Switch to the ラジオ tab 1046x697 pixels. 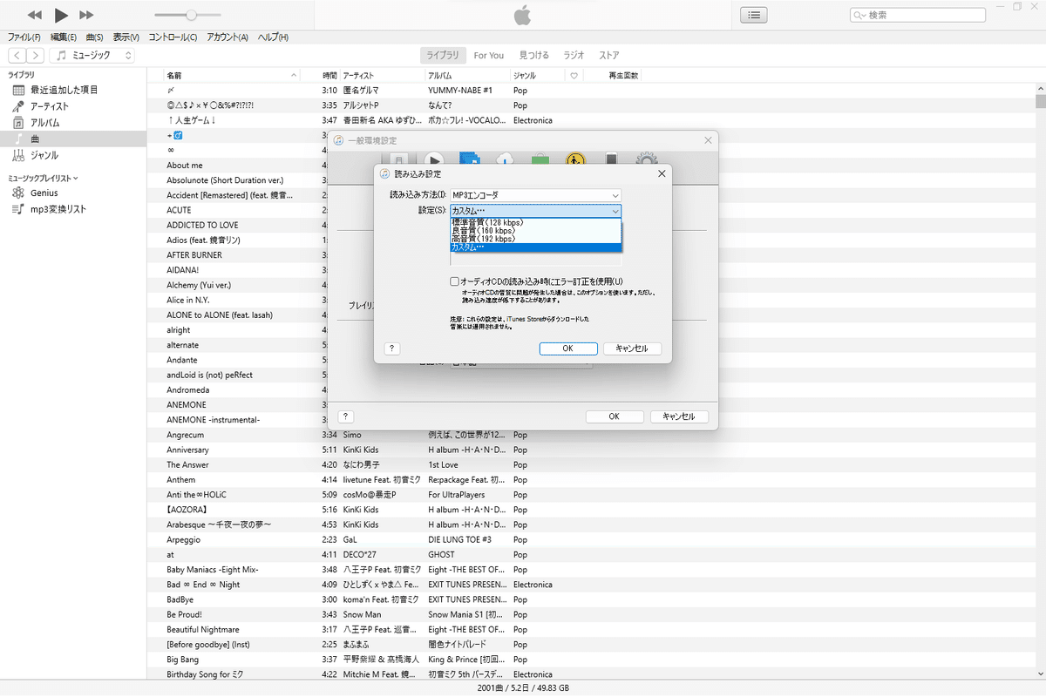574,56
